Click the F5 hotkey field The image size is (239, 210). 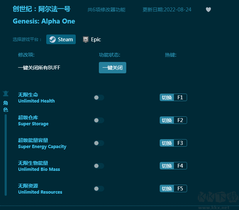(x=180, y=189)
